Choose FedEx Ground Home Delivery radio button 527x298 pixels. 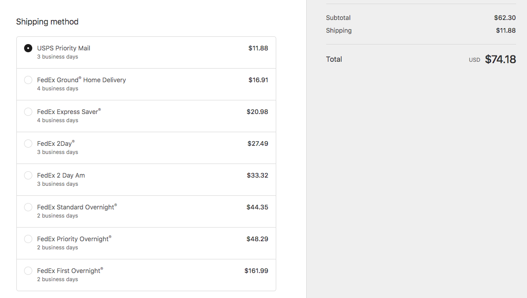tap(28, 80)
